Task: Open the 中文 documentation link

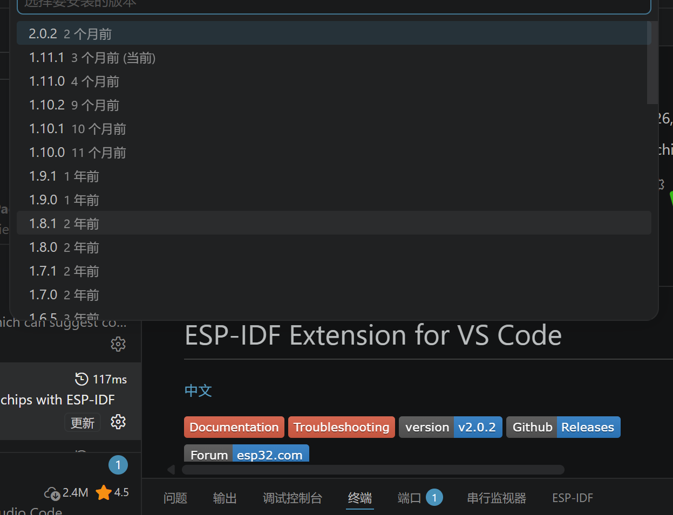Action: pyautogui.click(x=198, y=390)
